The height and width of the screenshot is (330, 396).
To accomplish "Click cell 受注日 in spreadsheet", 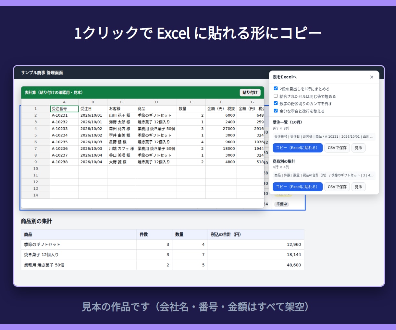I will coord(93,109).
